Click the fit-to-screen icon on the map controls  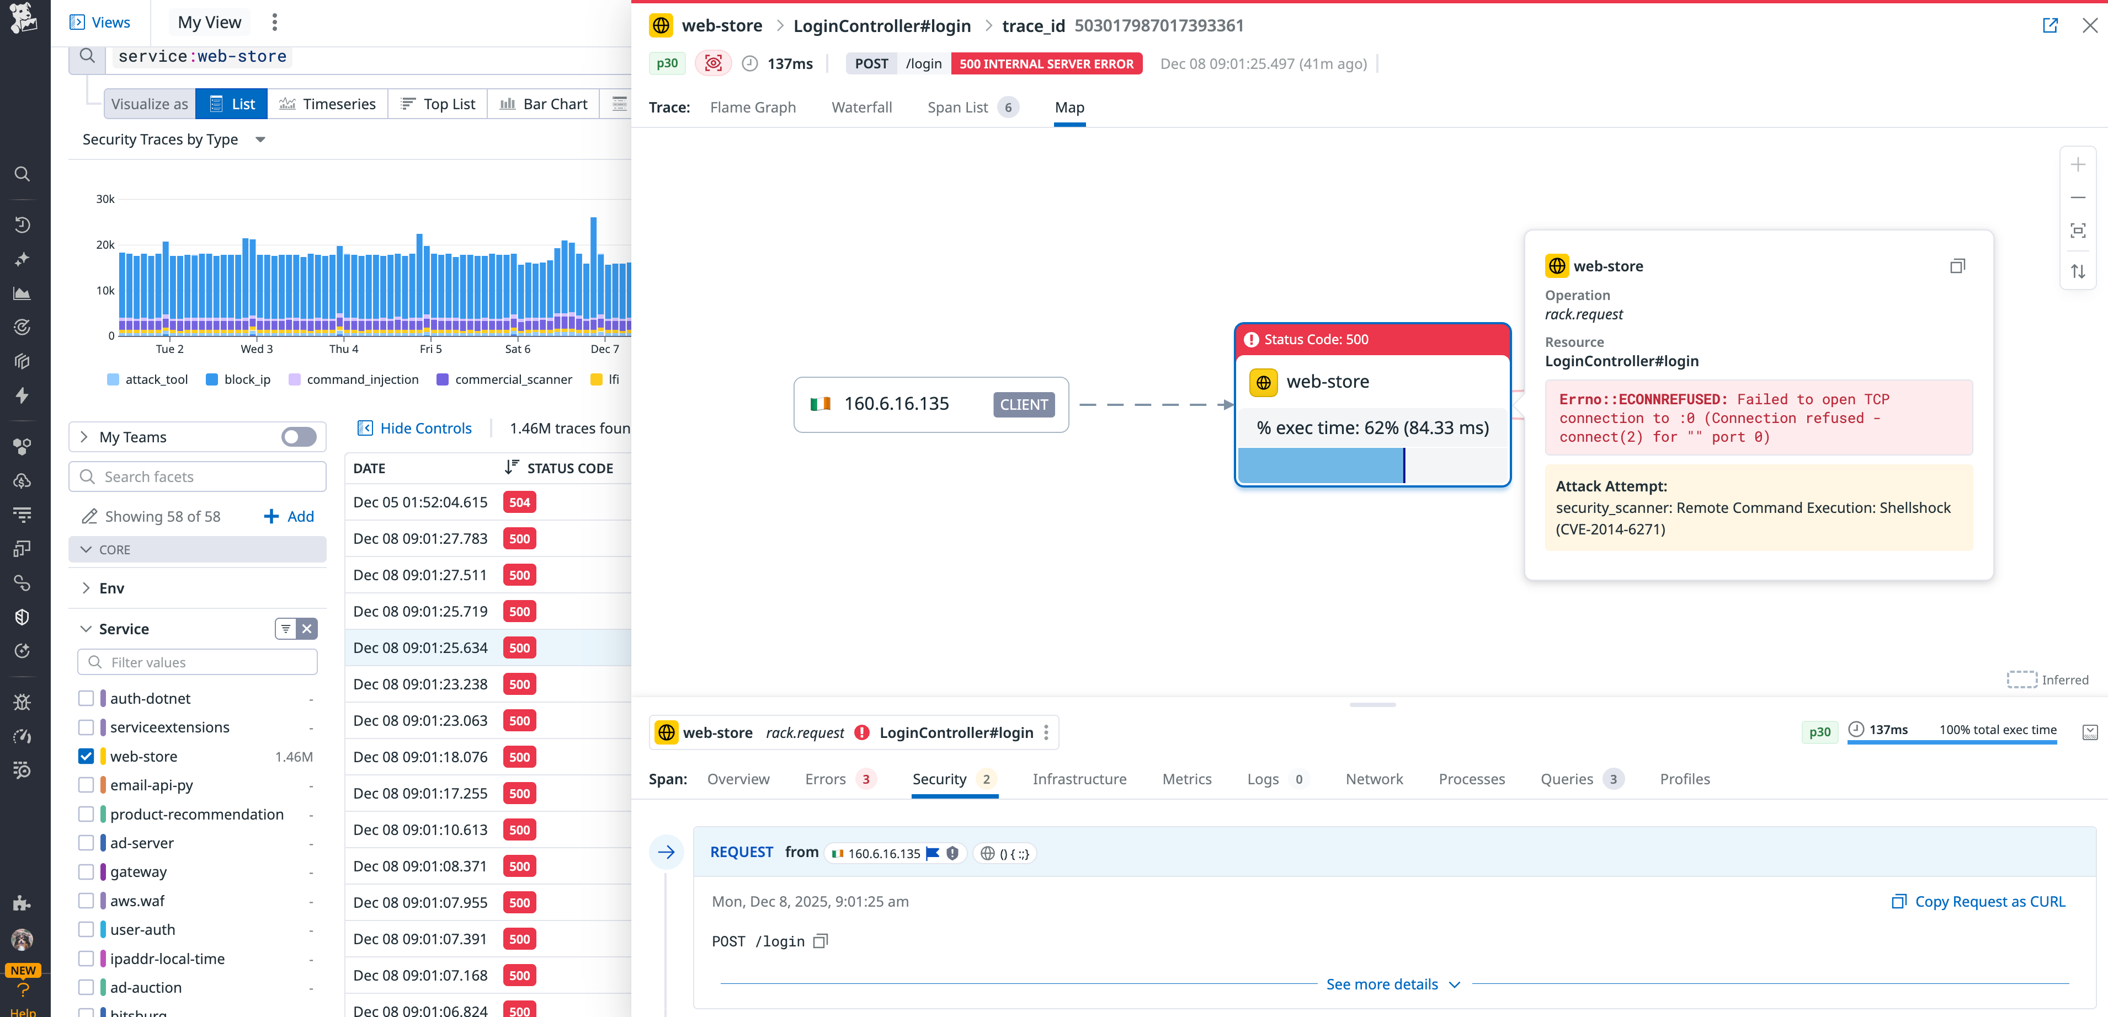(x=2078, y=231)
